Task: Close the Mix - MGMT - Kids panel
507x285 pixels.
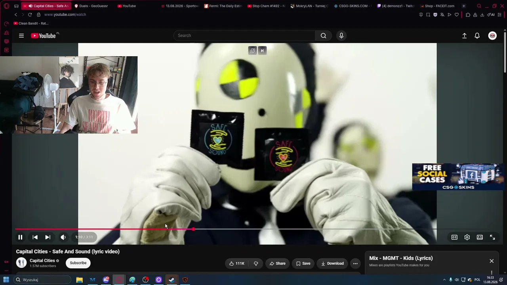Action: [492, 261]
